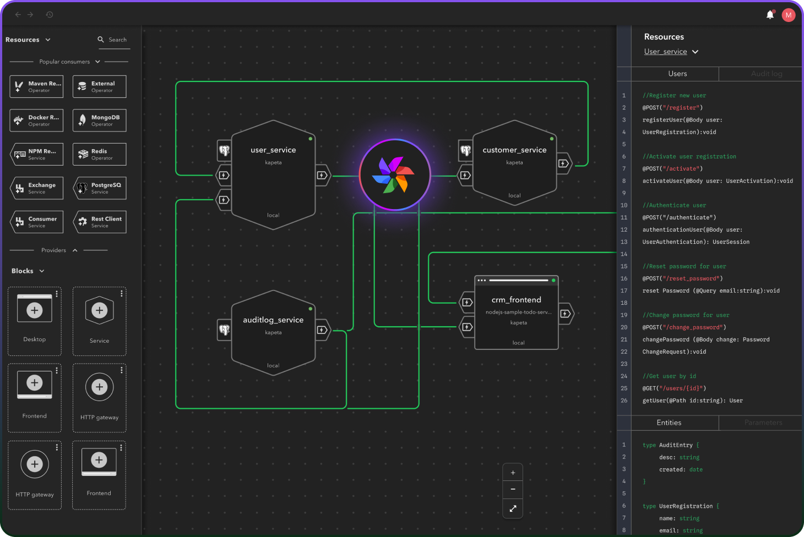Select the Consumer service block
The width and height of the screenshot is (804, 537).
(36, 222)
